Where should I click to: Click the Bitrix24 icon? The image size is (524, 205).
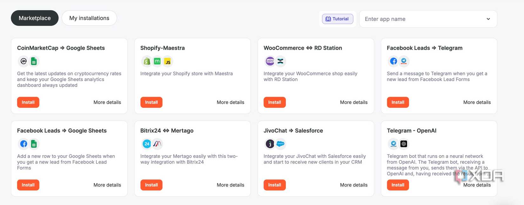[147, 144]
